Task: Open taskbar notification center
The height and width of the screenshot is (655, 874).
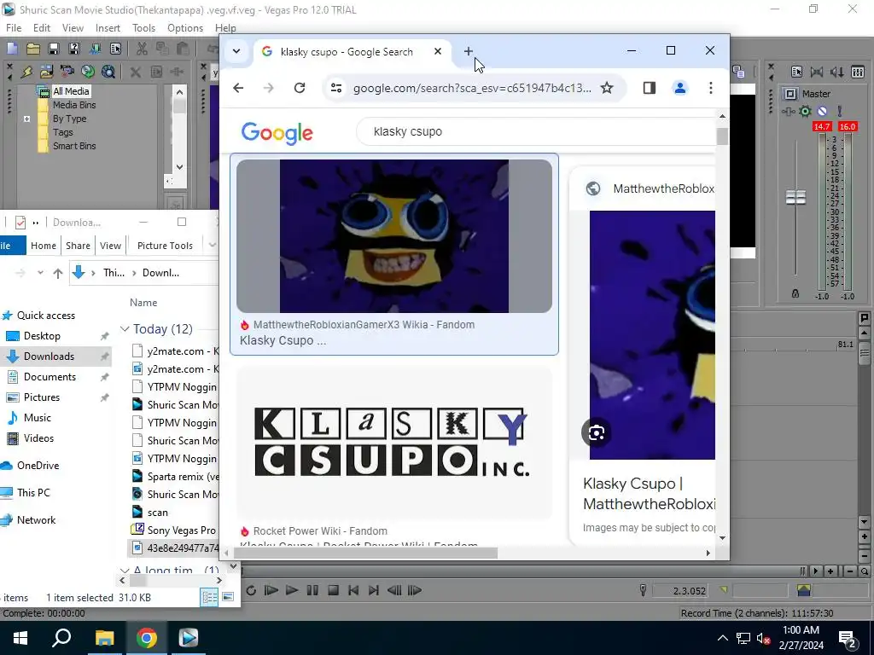Action: point(848,638)
